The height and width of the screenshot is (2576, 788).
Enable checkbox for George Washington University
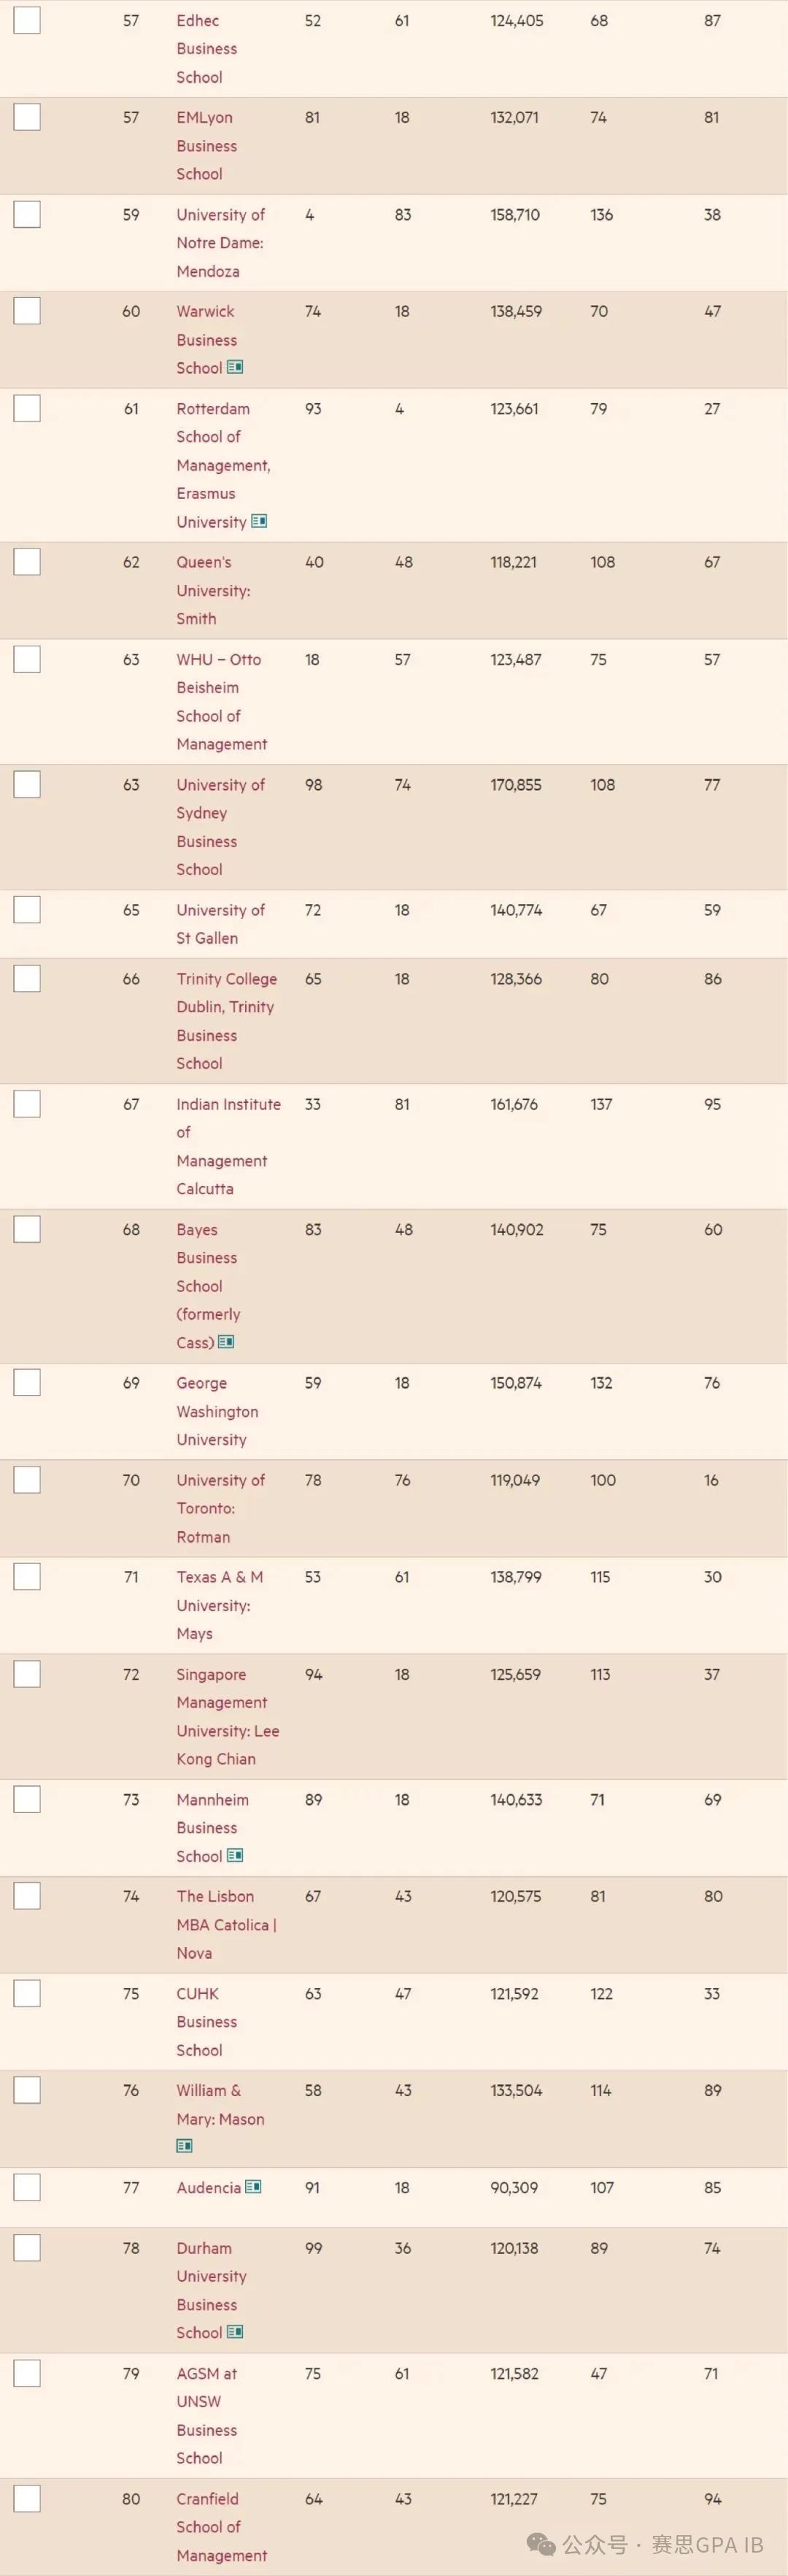click(27, 1382)
